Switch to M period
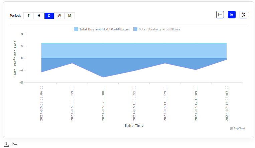 pyautogui.click(x=70, y=16)
